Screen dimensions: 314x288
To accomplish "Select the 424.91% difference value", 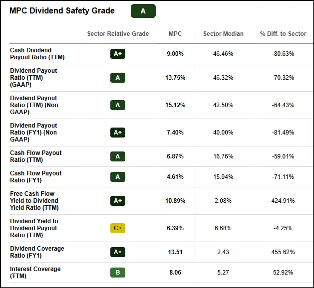I will click(x=283, y=201).
